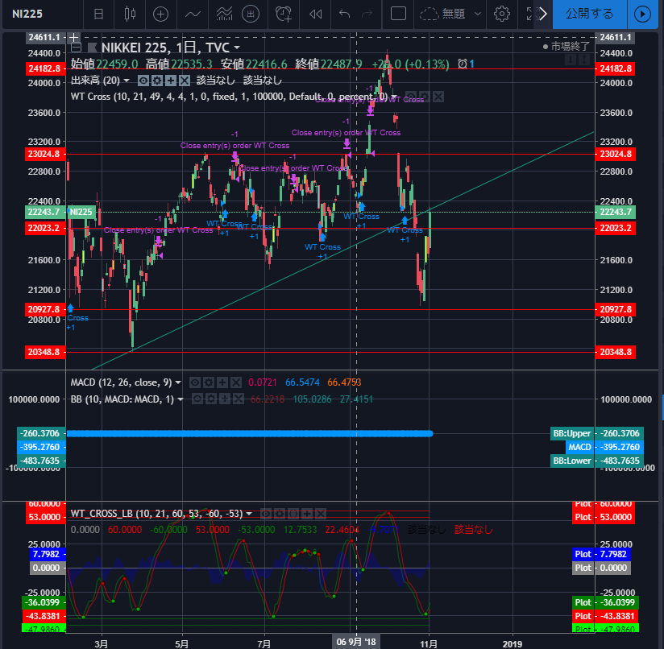Click plus icon on BB legend row
The height and width of the screenshot is (649, 664).
pyautogui.click(x=225, y=399)
